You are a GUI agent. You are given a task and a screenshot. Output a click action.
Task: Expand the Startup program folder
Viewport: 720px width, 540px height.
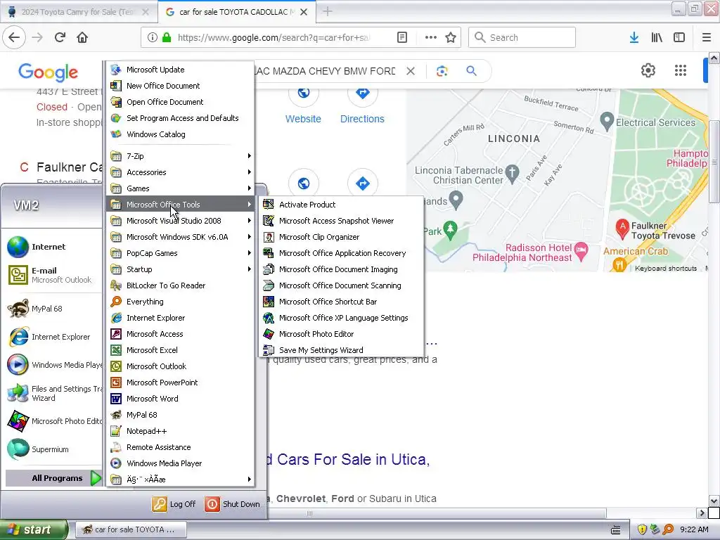[x=181, y=269]
